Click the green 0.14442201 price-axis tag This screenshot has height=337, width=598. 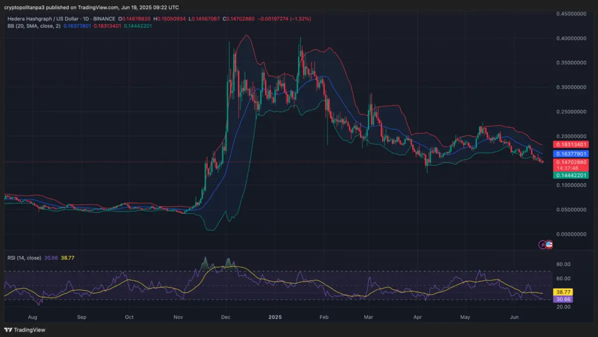tap(571, 175)
